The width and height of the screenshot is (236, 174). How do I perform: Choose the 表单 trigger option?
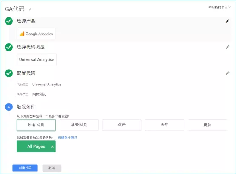click(165, 125)
